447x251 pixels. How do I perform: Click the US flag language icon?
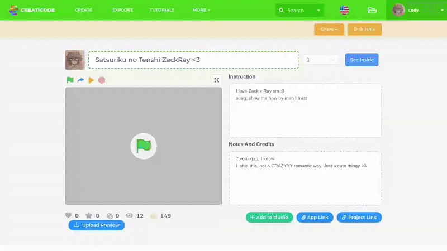[x=344, y=10]
